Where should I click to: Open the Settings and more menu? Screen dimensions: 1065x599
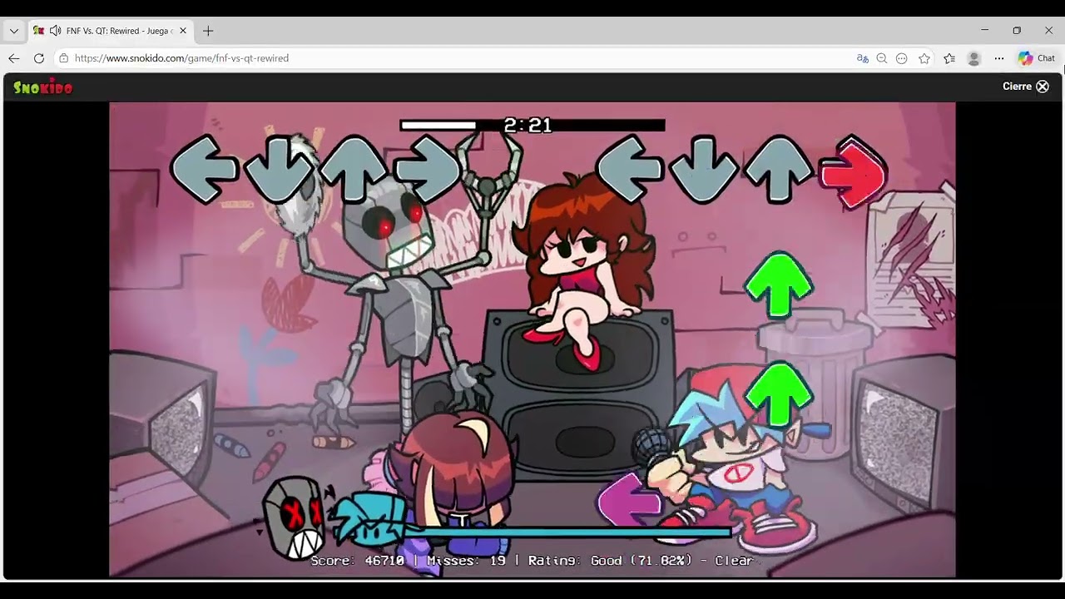coord(999,58)
